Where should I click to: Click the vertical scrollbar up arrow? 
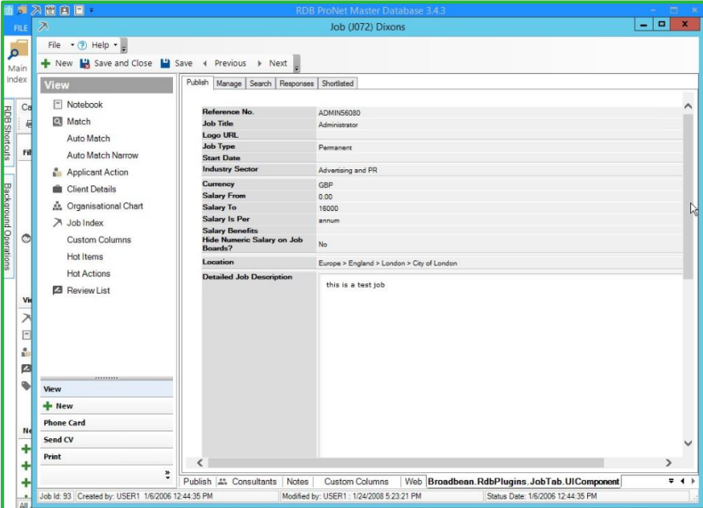(x=689, y=106)
